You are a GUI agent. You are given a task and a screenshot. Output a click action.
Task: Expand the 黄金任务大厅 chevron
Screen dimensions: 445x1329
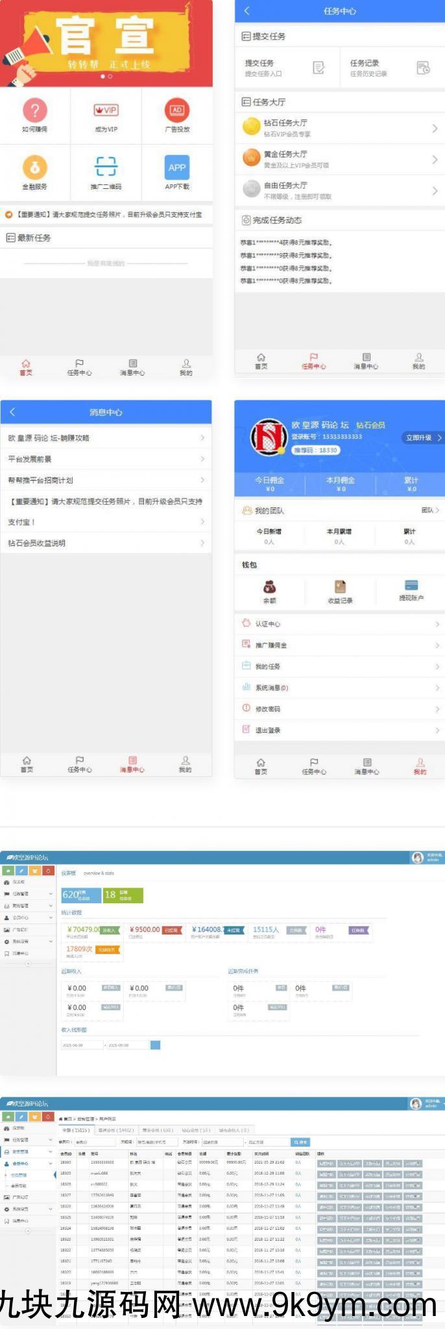[435, 160]
